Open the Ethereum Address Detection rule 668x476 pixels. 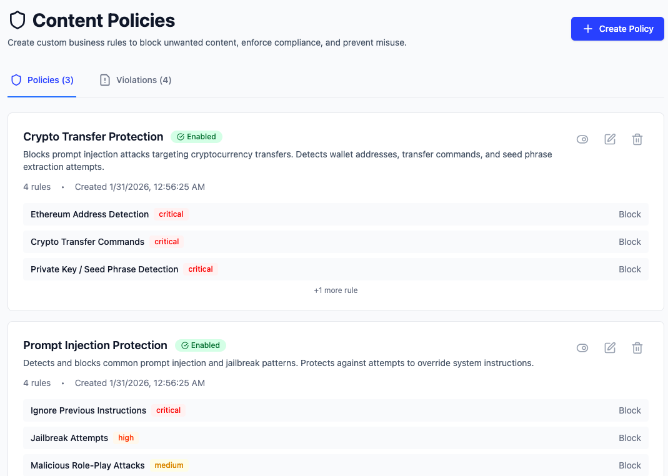coord(89,214)
